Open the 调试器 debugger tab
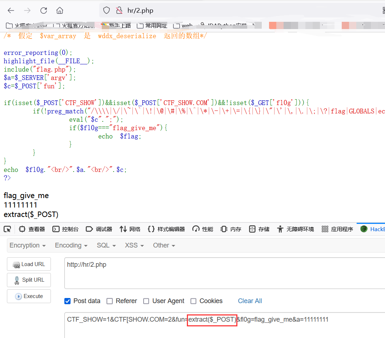Image resolution: width=385 pixels, height=338 pixels. [x=99, y=229]
